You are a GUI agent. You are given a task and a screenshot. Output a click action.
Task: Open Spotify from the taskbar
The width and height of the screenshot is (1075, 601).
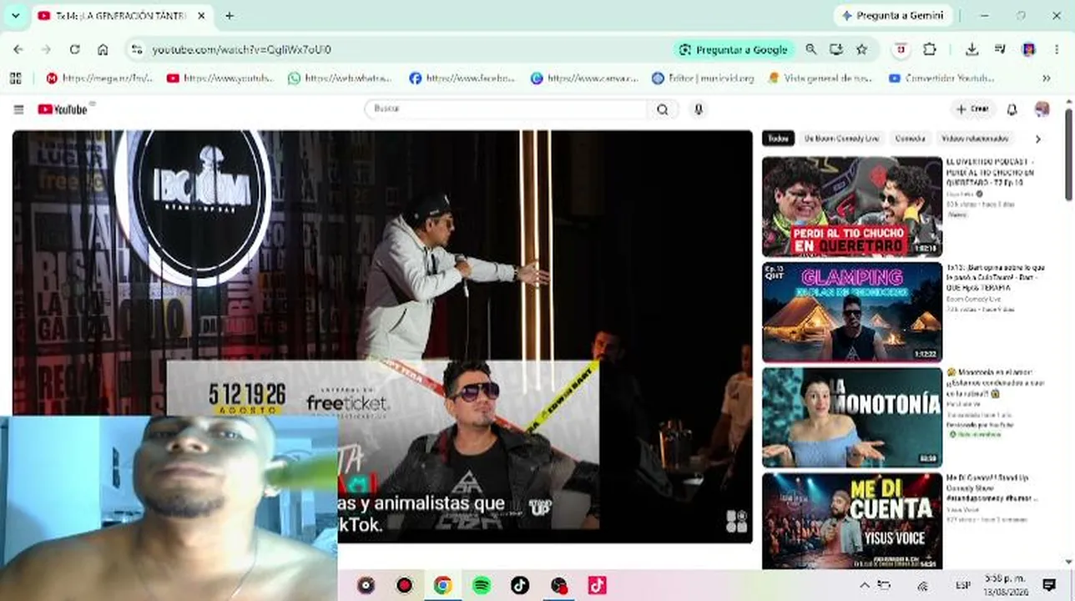pyautogui.click(x=482, y=585)
